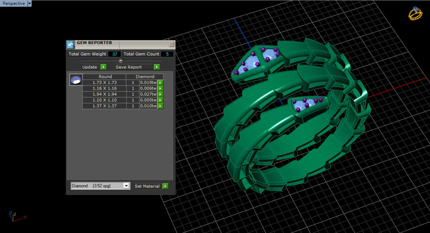Click the Gem Reporter title bar icon
Image resolution: width=430 pixels, height=233 pixels.
[x=70, y=44]
